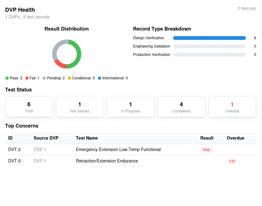The width and height of the screenshot is (262, 206).
Task: Click the DVP Health heading
Action: click(20, 10)
